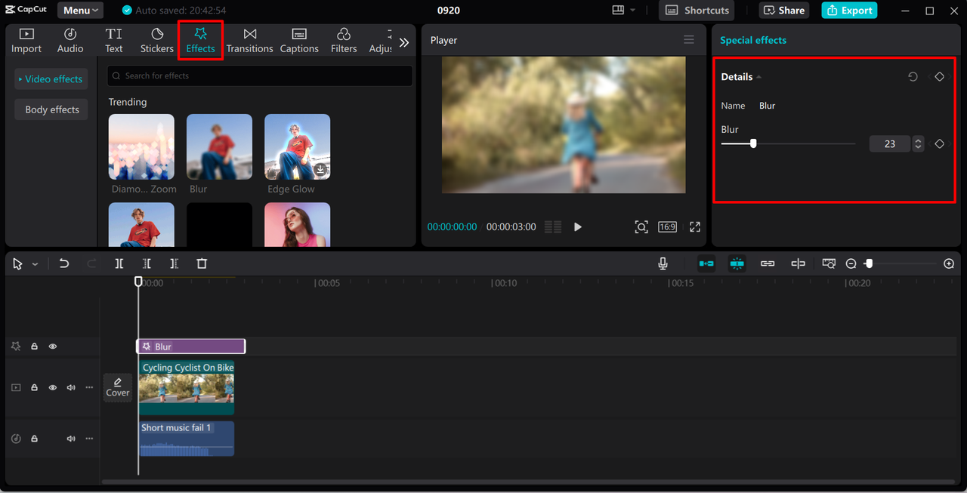Open the 16:9 aspect ratio selector
The height and width of the screenshot is (493, 967).
[667, 226]
